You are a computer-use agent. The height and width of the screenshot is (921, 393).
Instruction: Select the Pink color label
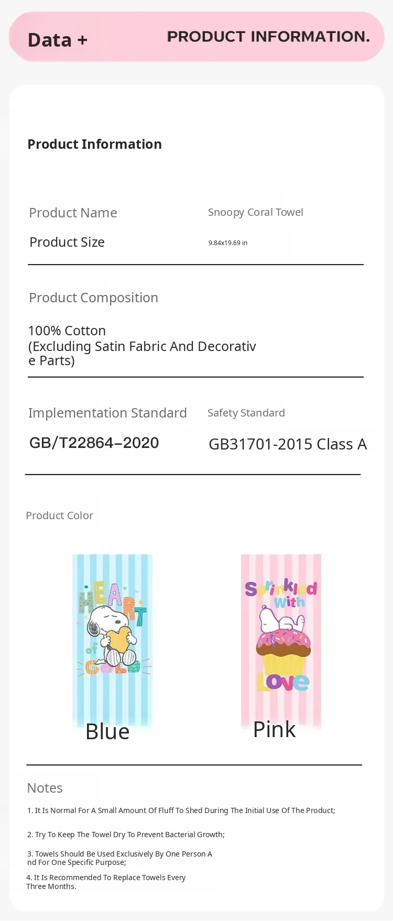pyautogui.click(x=274, y=729)
